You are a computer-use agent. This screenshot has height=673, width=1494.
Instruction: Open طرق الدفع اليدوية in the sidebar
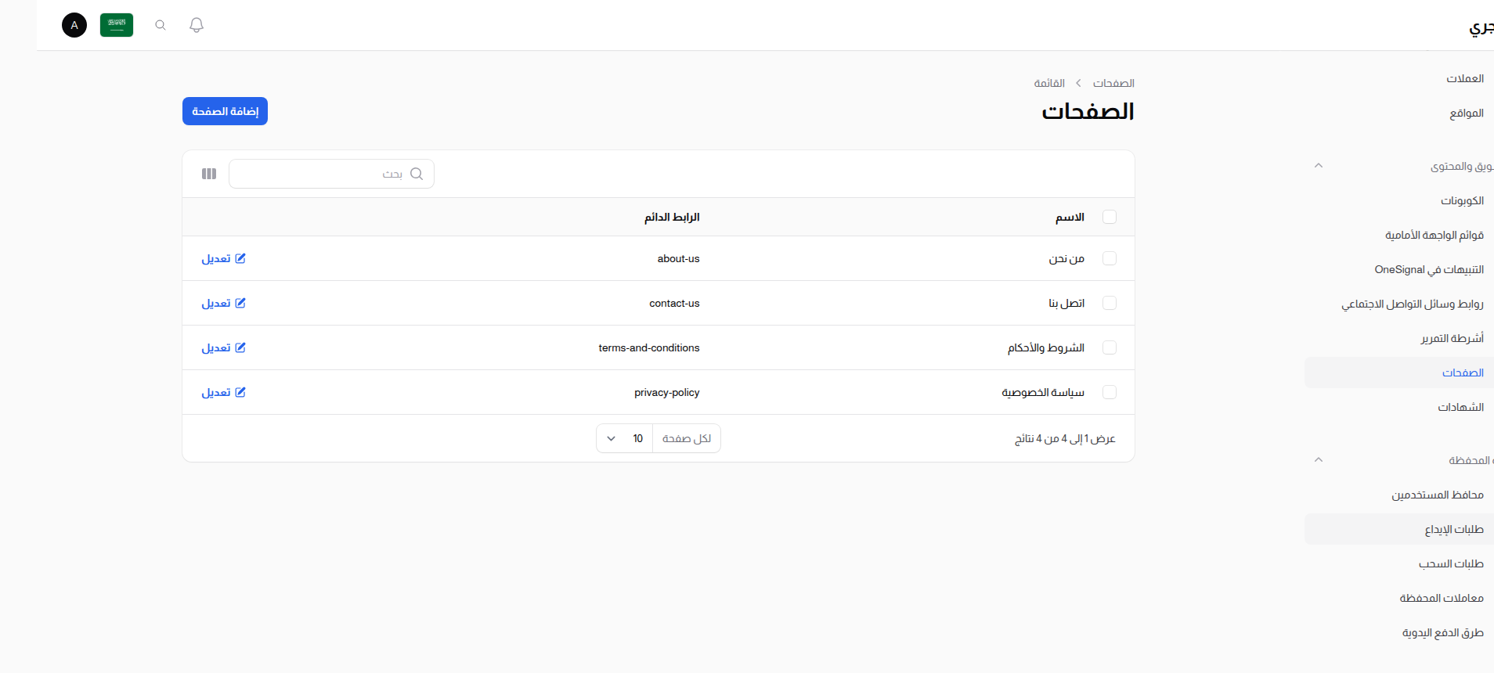point(1443,632)
